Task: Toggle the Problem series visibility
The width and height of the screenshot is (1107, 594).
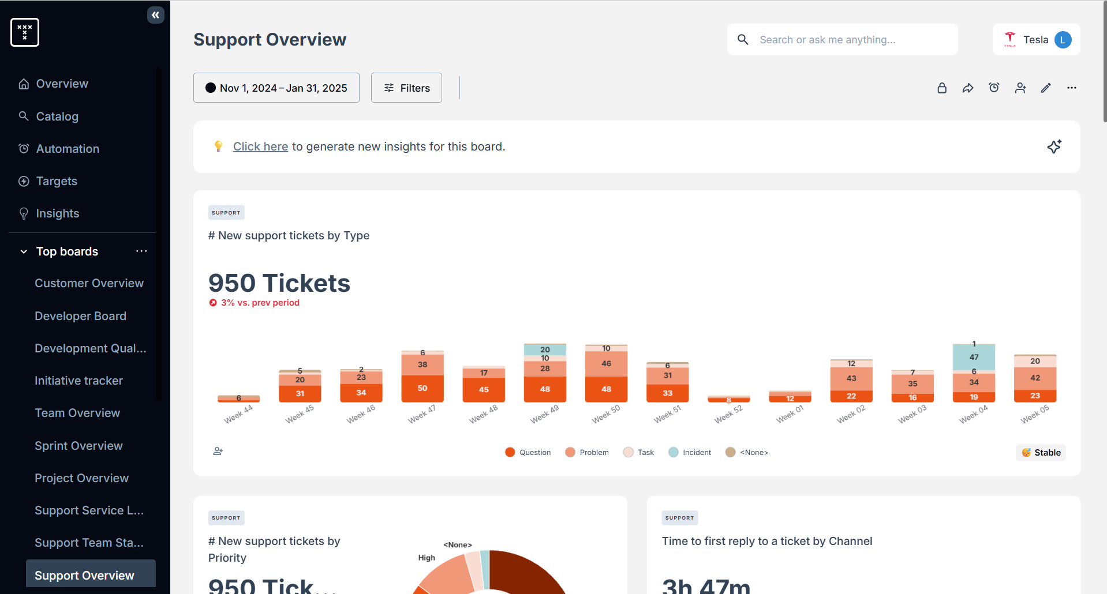Action: click(586, 452)
